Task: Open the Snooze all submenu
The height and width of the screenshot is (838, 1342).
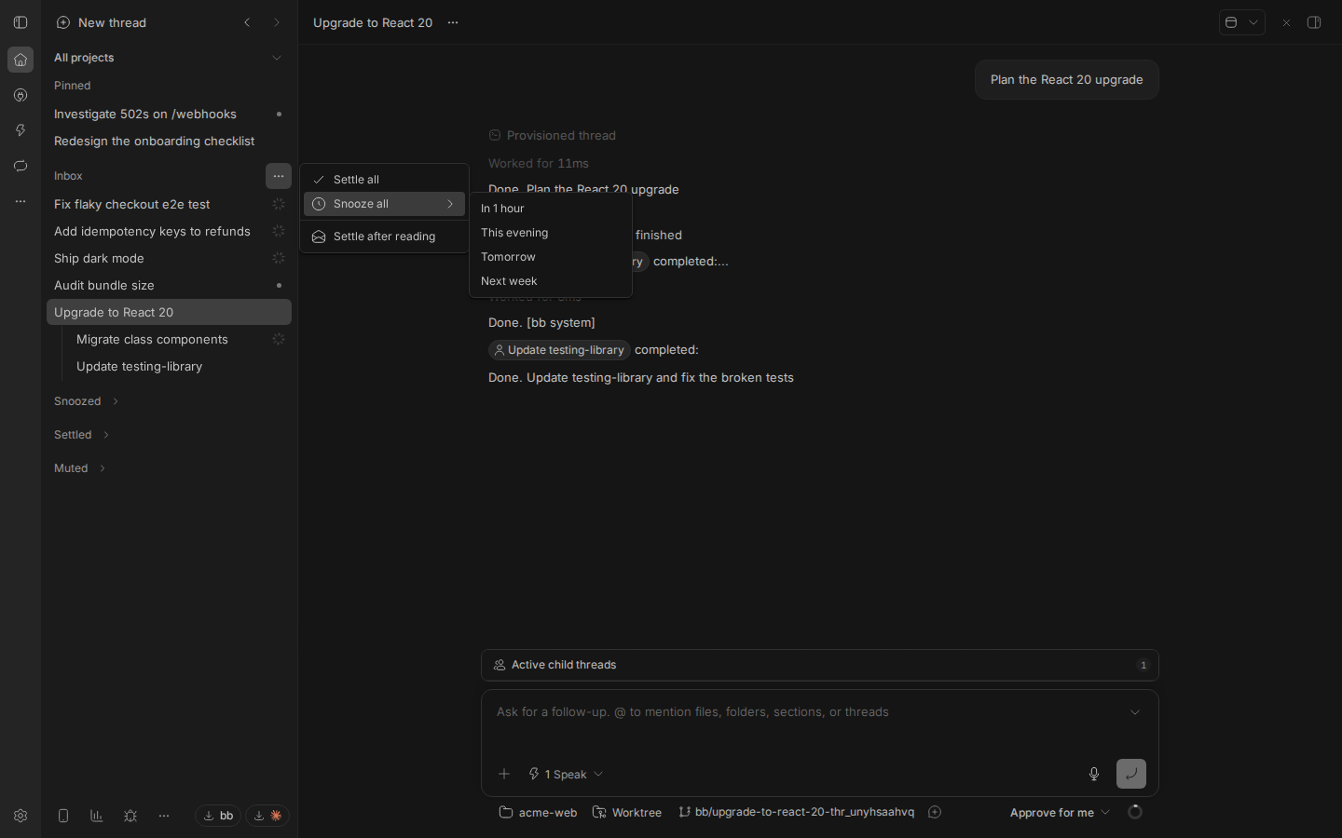Action: (x=384, y=204)
